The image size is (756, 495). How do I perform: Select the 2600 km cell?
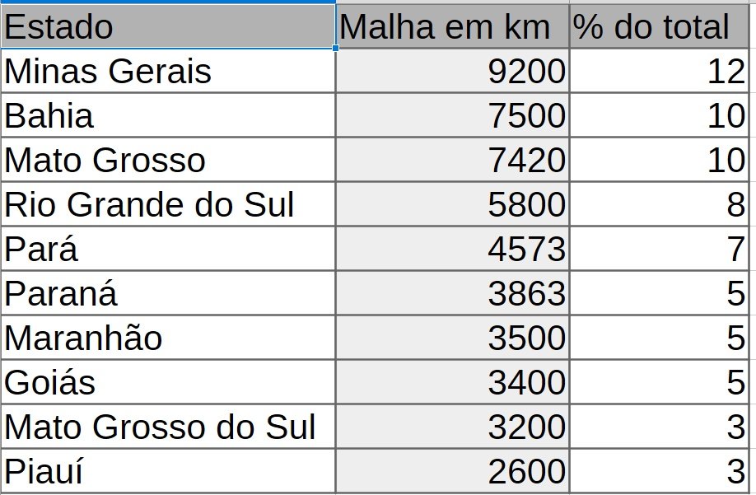tap(452, 471)
